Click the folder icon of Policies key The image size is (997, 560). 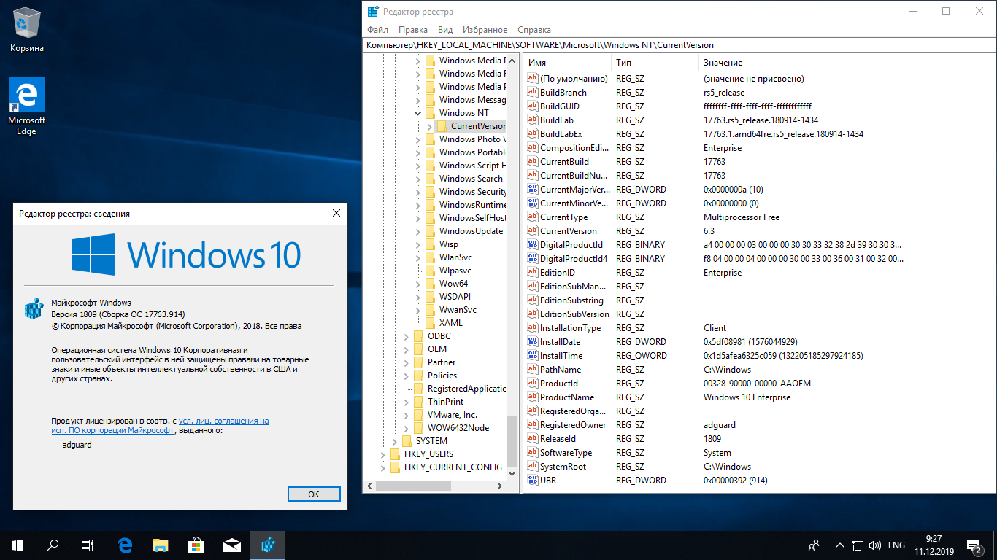(418, 376)
